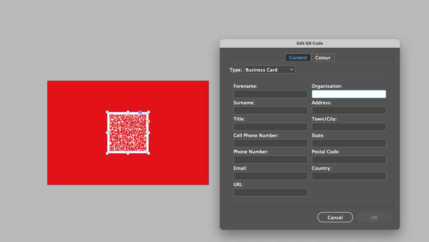Open the Type dropdown showing Business Card
Viewport: 429px width, 242px height.
point(270,70)
